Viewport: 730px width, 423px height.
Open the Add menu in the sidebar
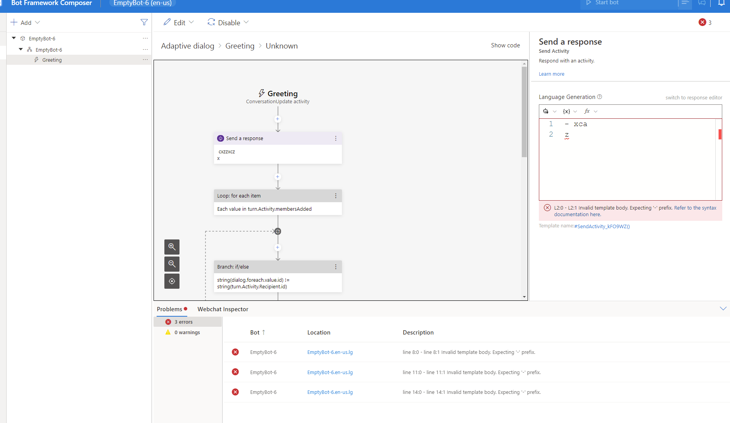25,23
